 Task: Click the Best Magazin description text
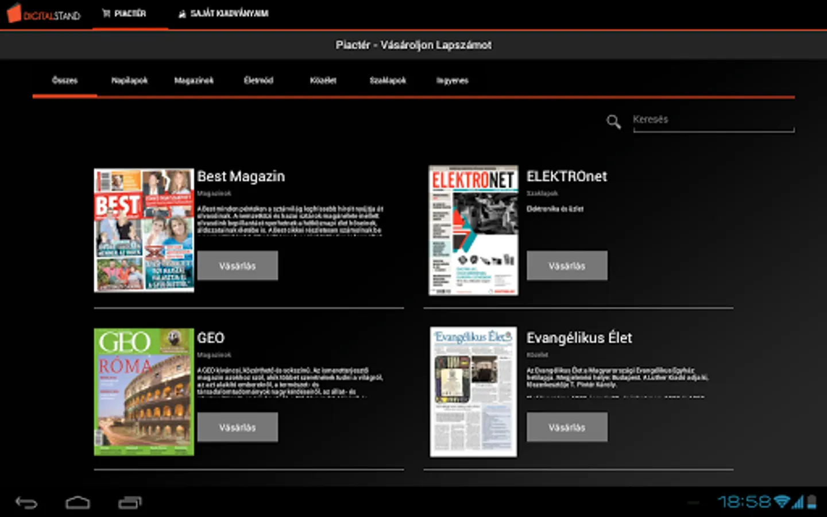click(x=290, y=219)
